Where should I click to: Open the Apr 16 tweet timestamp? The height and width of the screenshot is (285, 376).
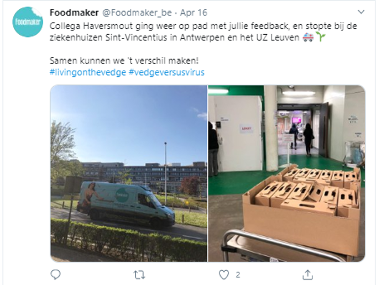(x=194, y=13)
